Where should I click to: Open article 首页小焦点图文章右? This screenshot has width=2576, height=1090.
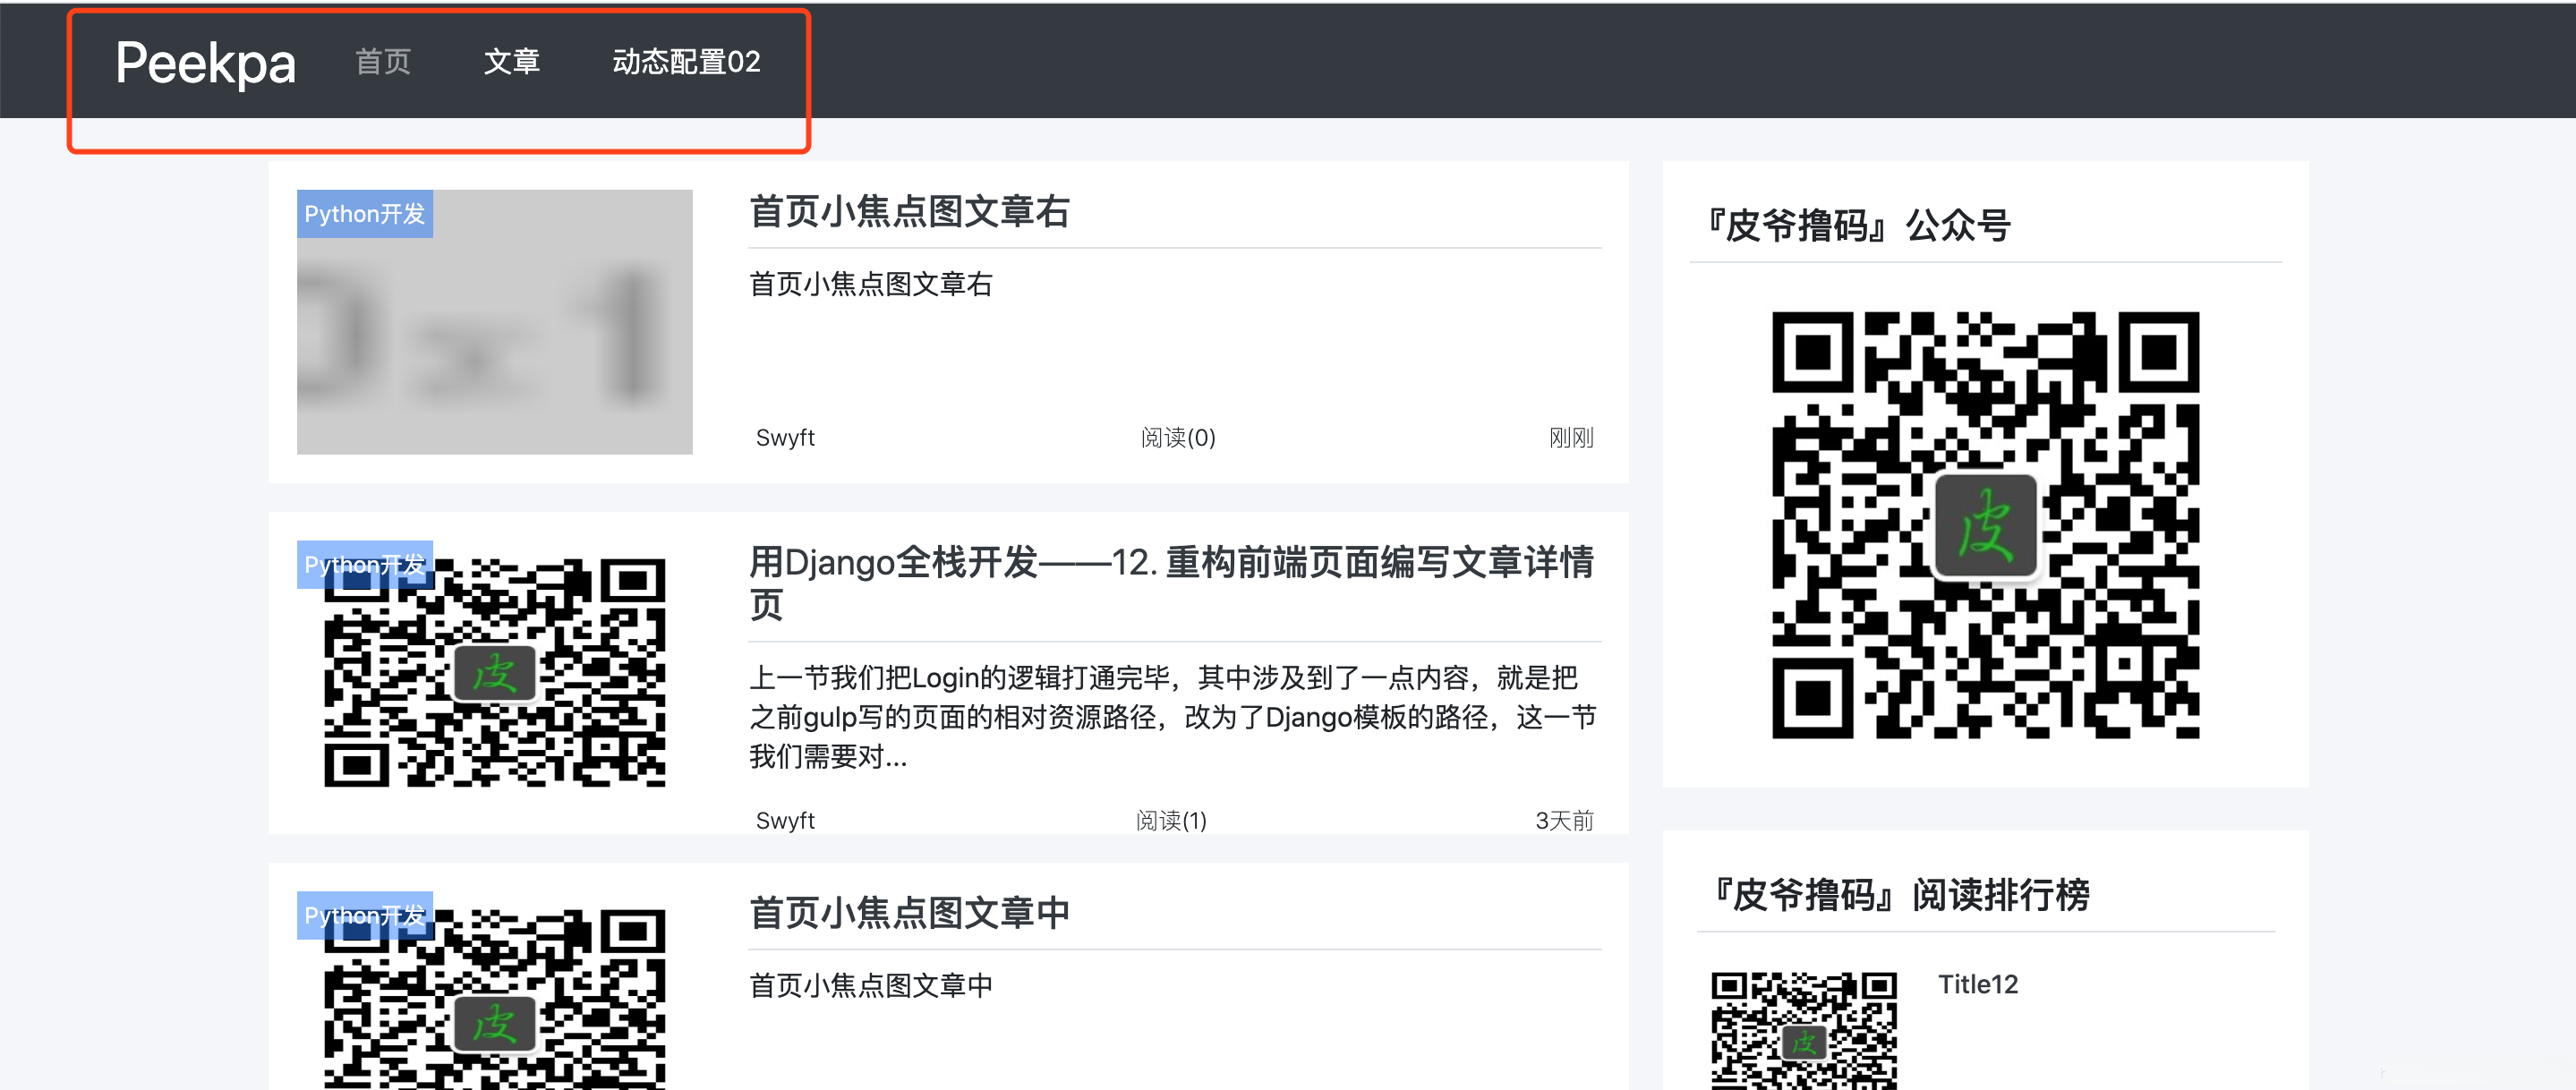[x=909, y=213]
